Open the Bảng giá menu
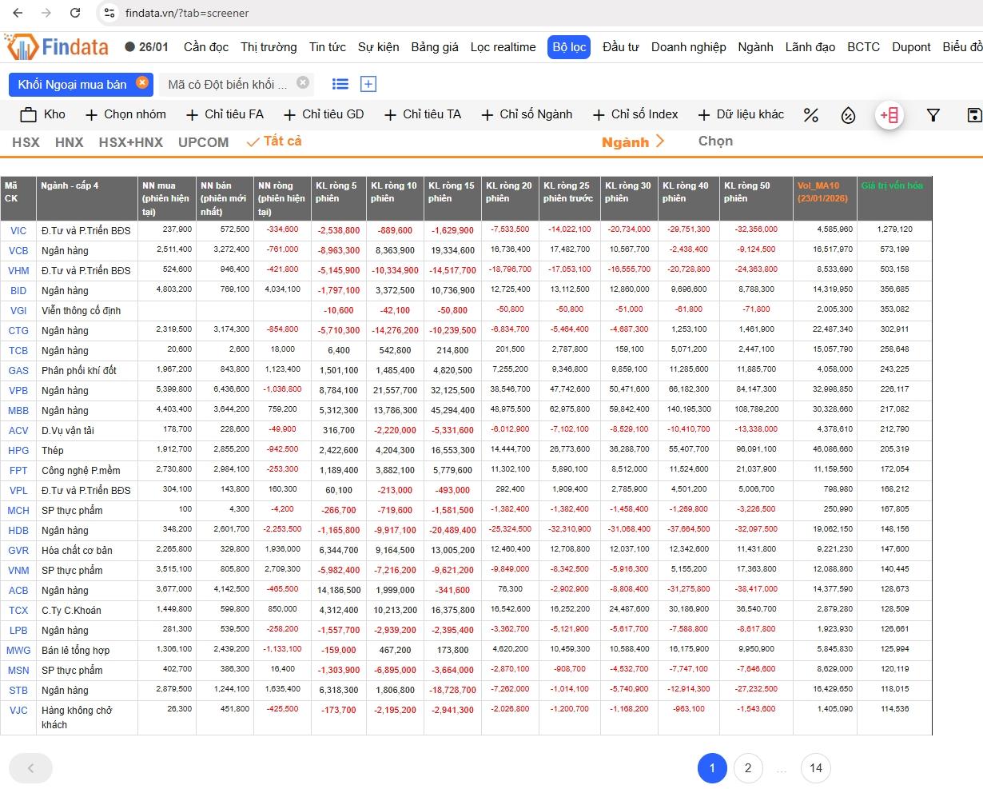The width and height of the screenshot is (983, 789). (x=434, y=47)
